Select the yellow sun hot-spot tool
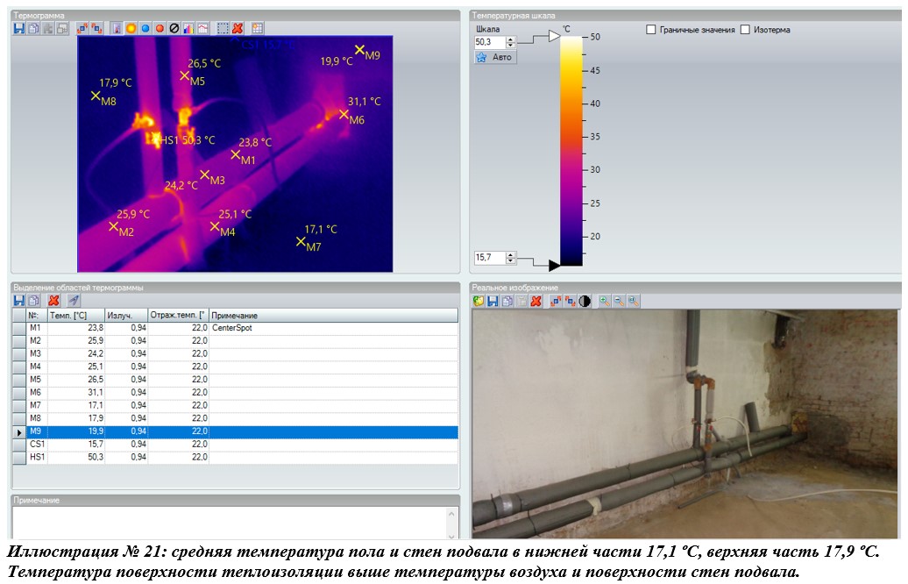The image size is (908, 584). (x=131, y=28)
